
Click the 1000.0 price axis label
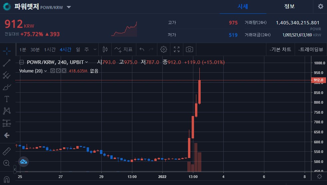(319, 63)
